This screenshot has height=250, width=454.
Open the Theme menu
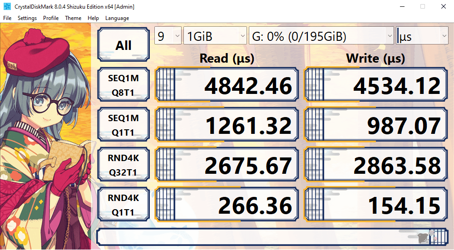pos(73,18)
